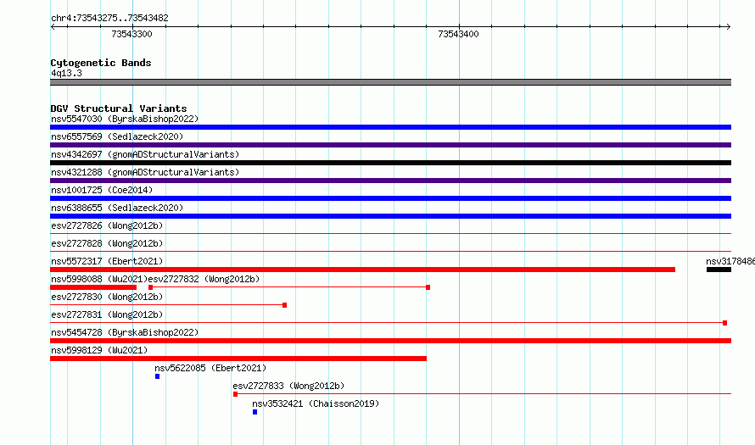Open esv2727828 (Wong2012b) variant label
This screenshot has height=445, width=755.
point(107,243)
